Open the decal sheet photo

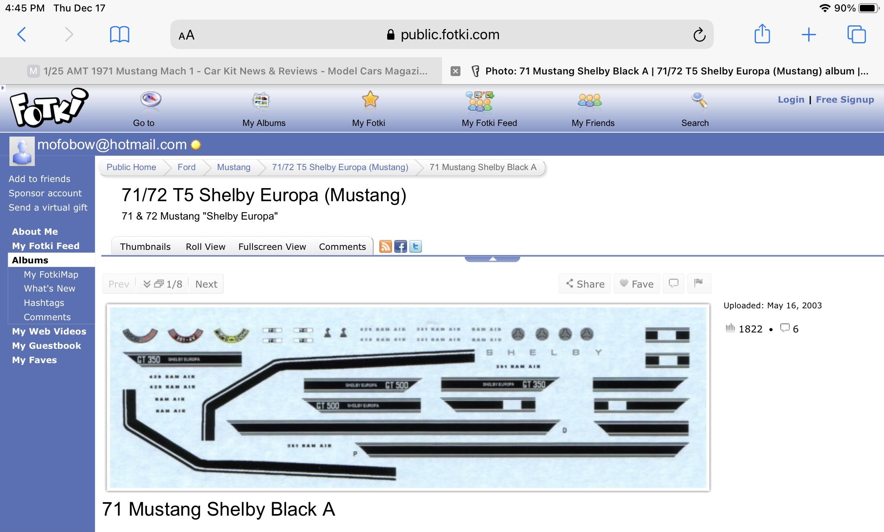click(x=408, y=397)
